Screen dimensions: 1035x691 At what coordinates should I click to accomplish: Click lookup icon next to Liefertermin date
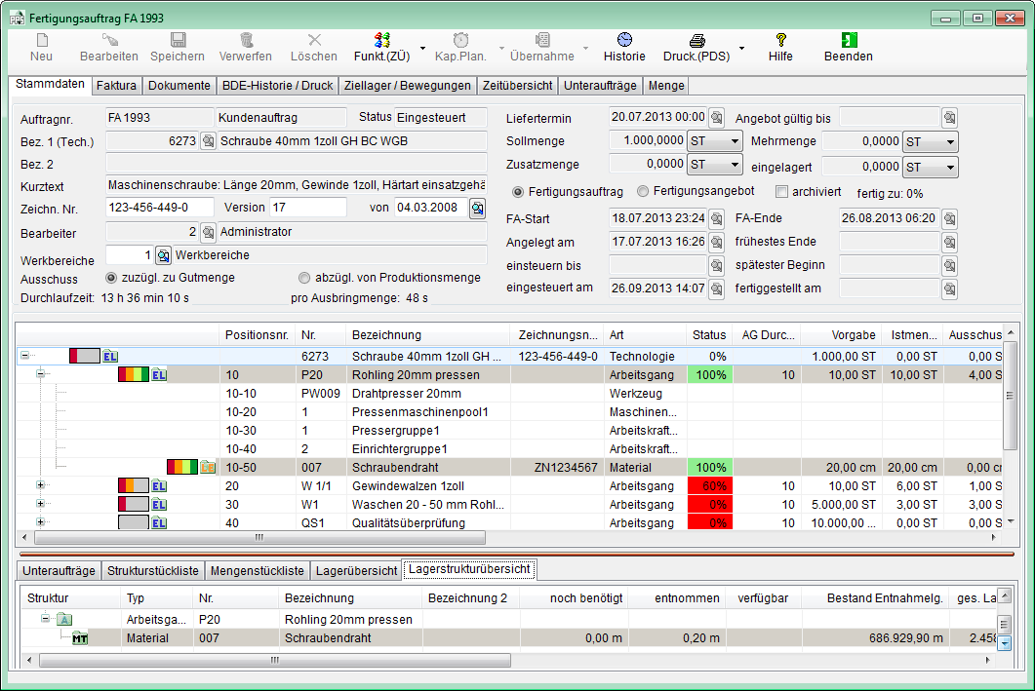pos(716,118)
